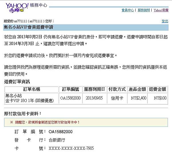Click the 付款方式 column header
This screenshot has width=172, height=154.
pos(117,89)
